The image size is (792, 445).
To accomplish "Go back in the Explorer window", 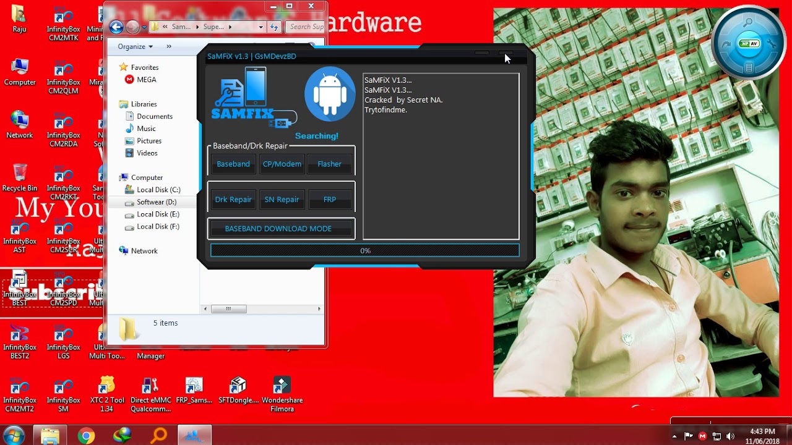I will click(x=116, y=27).
